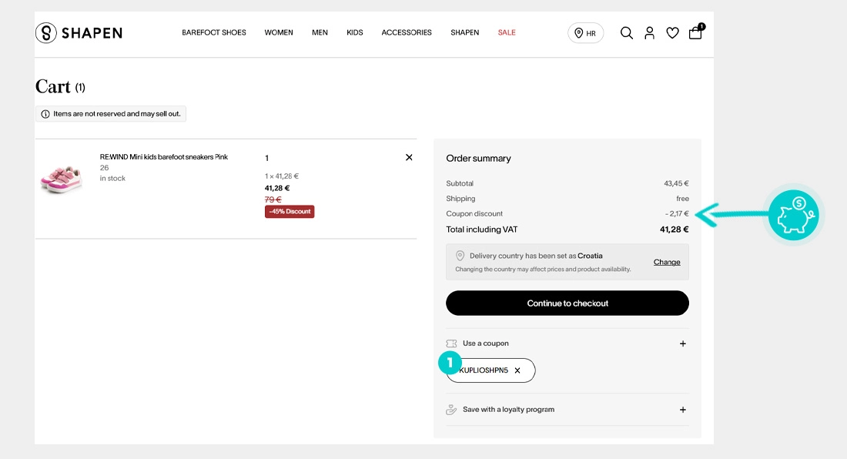
Task: Expand the Use a coupon section
Action: pyautogui.click(x=567, y=343)
